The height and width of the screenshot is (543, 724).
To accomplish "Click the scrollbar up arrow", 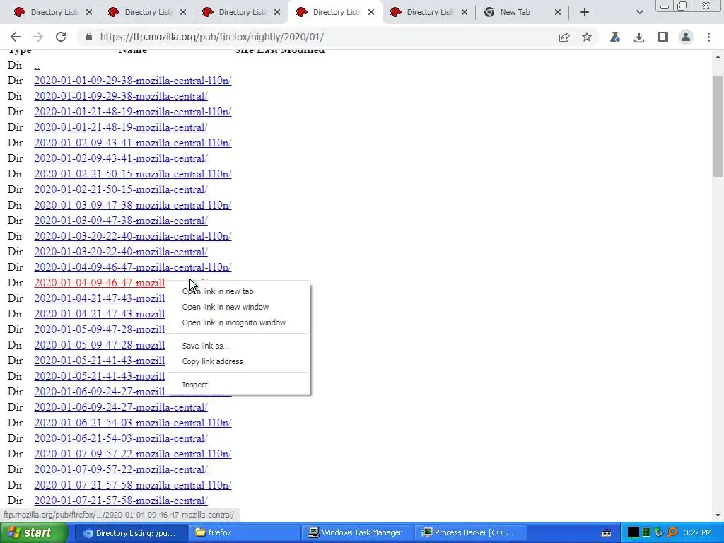I will pyautogui.click(x=718, y=57).
